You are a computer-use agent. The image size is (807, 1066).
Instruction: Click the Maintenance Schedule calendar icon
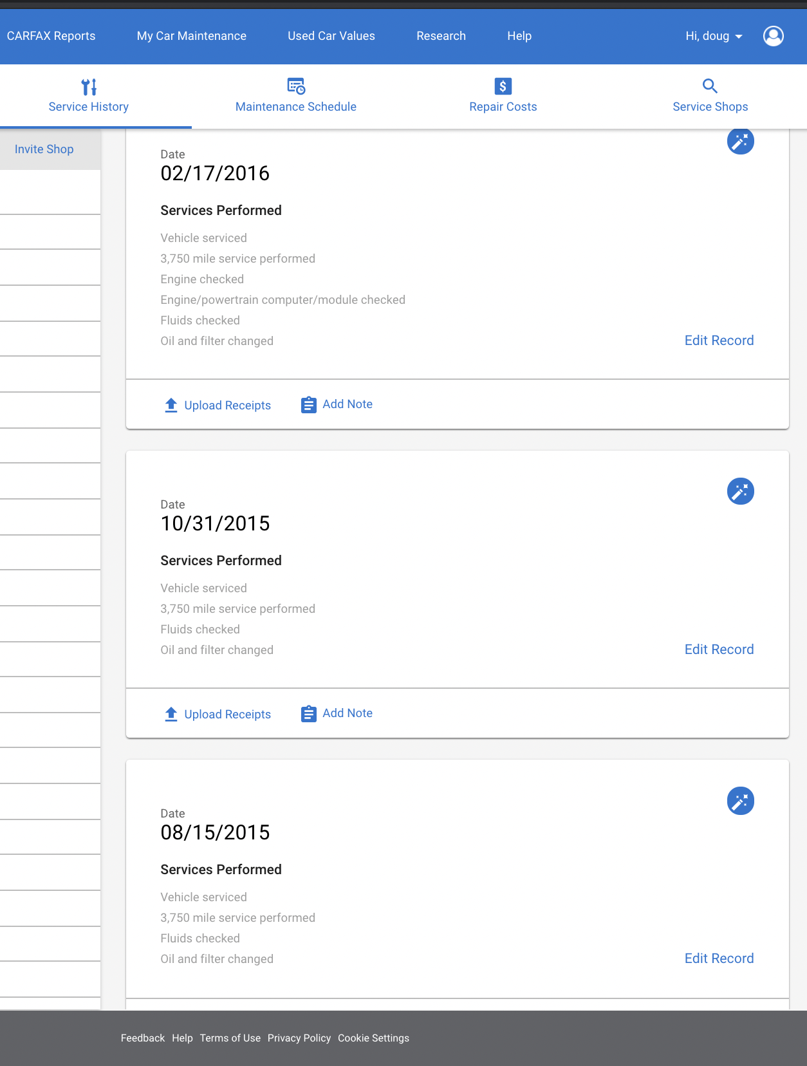click(296, 86)
